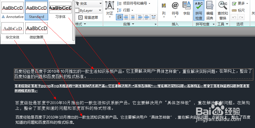Open 编辑词典 edit dictionaries
This screenshot has height=128, width=255.
(x=210, y=11)
